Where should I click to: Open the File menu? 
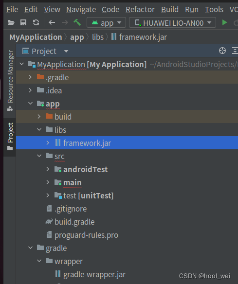tap(12, 9)
